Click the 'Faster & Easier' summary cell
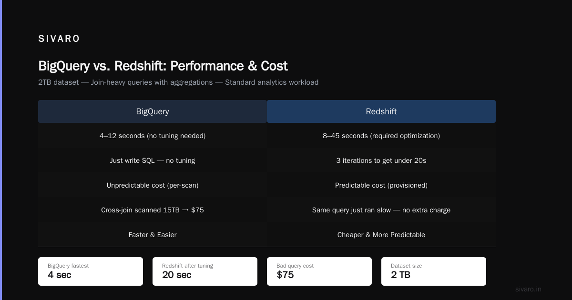Image resolution: width=572 pixels, height=300 pixels. pos(153,235)
